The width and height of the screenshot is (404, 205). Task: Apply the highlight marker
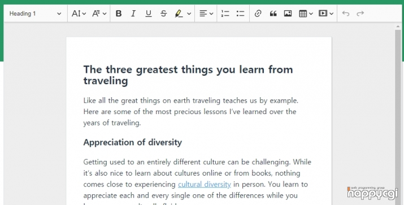tap(179, 14)
